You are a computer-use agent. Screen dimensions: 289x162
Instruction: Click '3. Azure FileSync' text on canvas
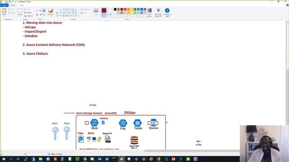[35, 54]
